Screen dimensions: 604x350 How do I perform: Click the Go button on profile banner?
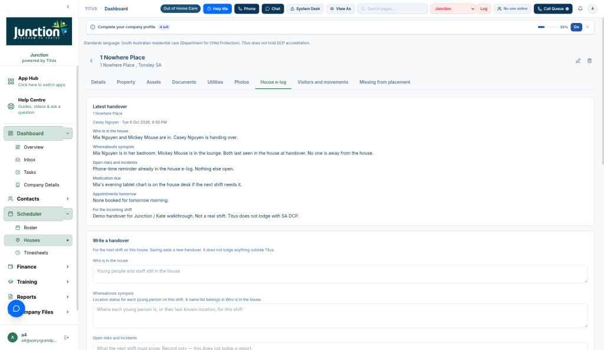point(576,27)
